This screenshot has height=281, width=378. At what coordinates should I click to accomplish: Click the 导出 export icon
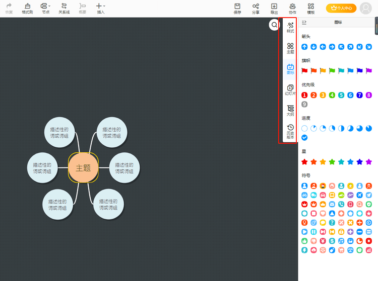pos(274,6)
